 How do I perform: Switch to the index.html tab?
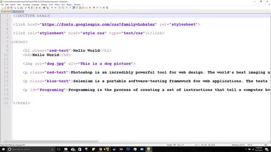click(6, 11)
